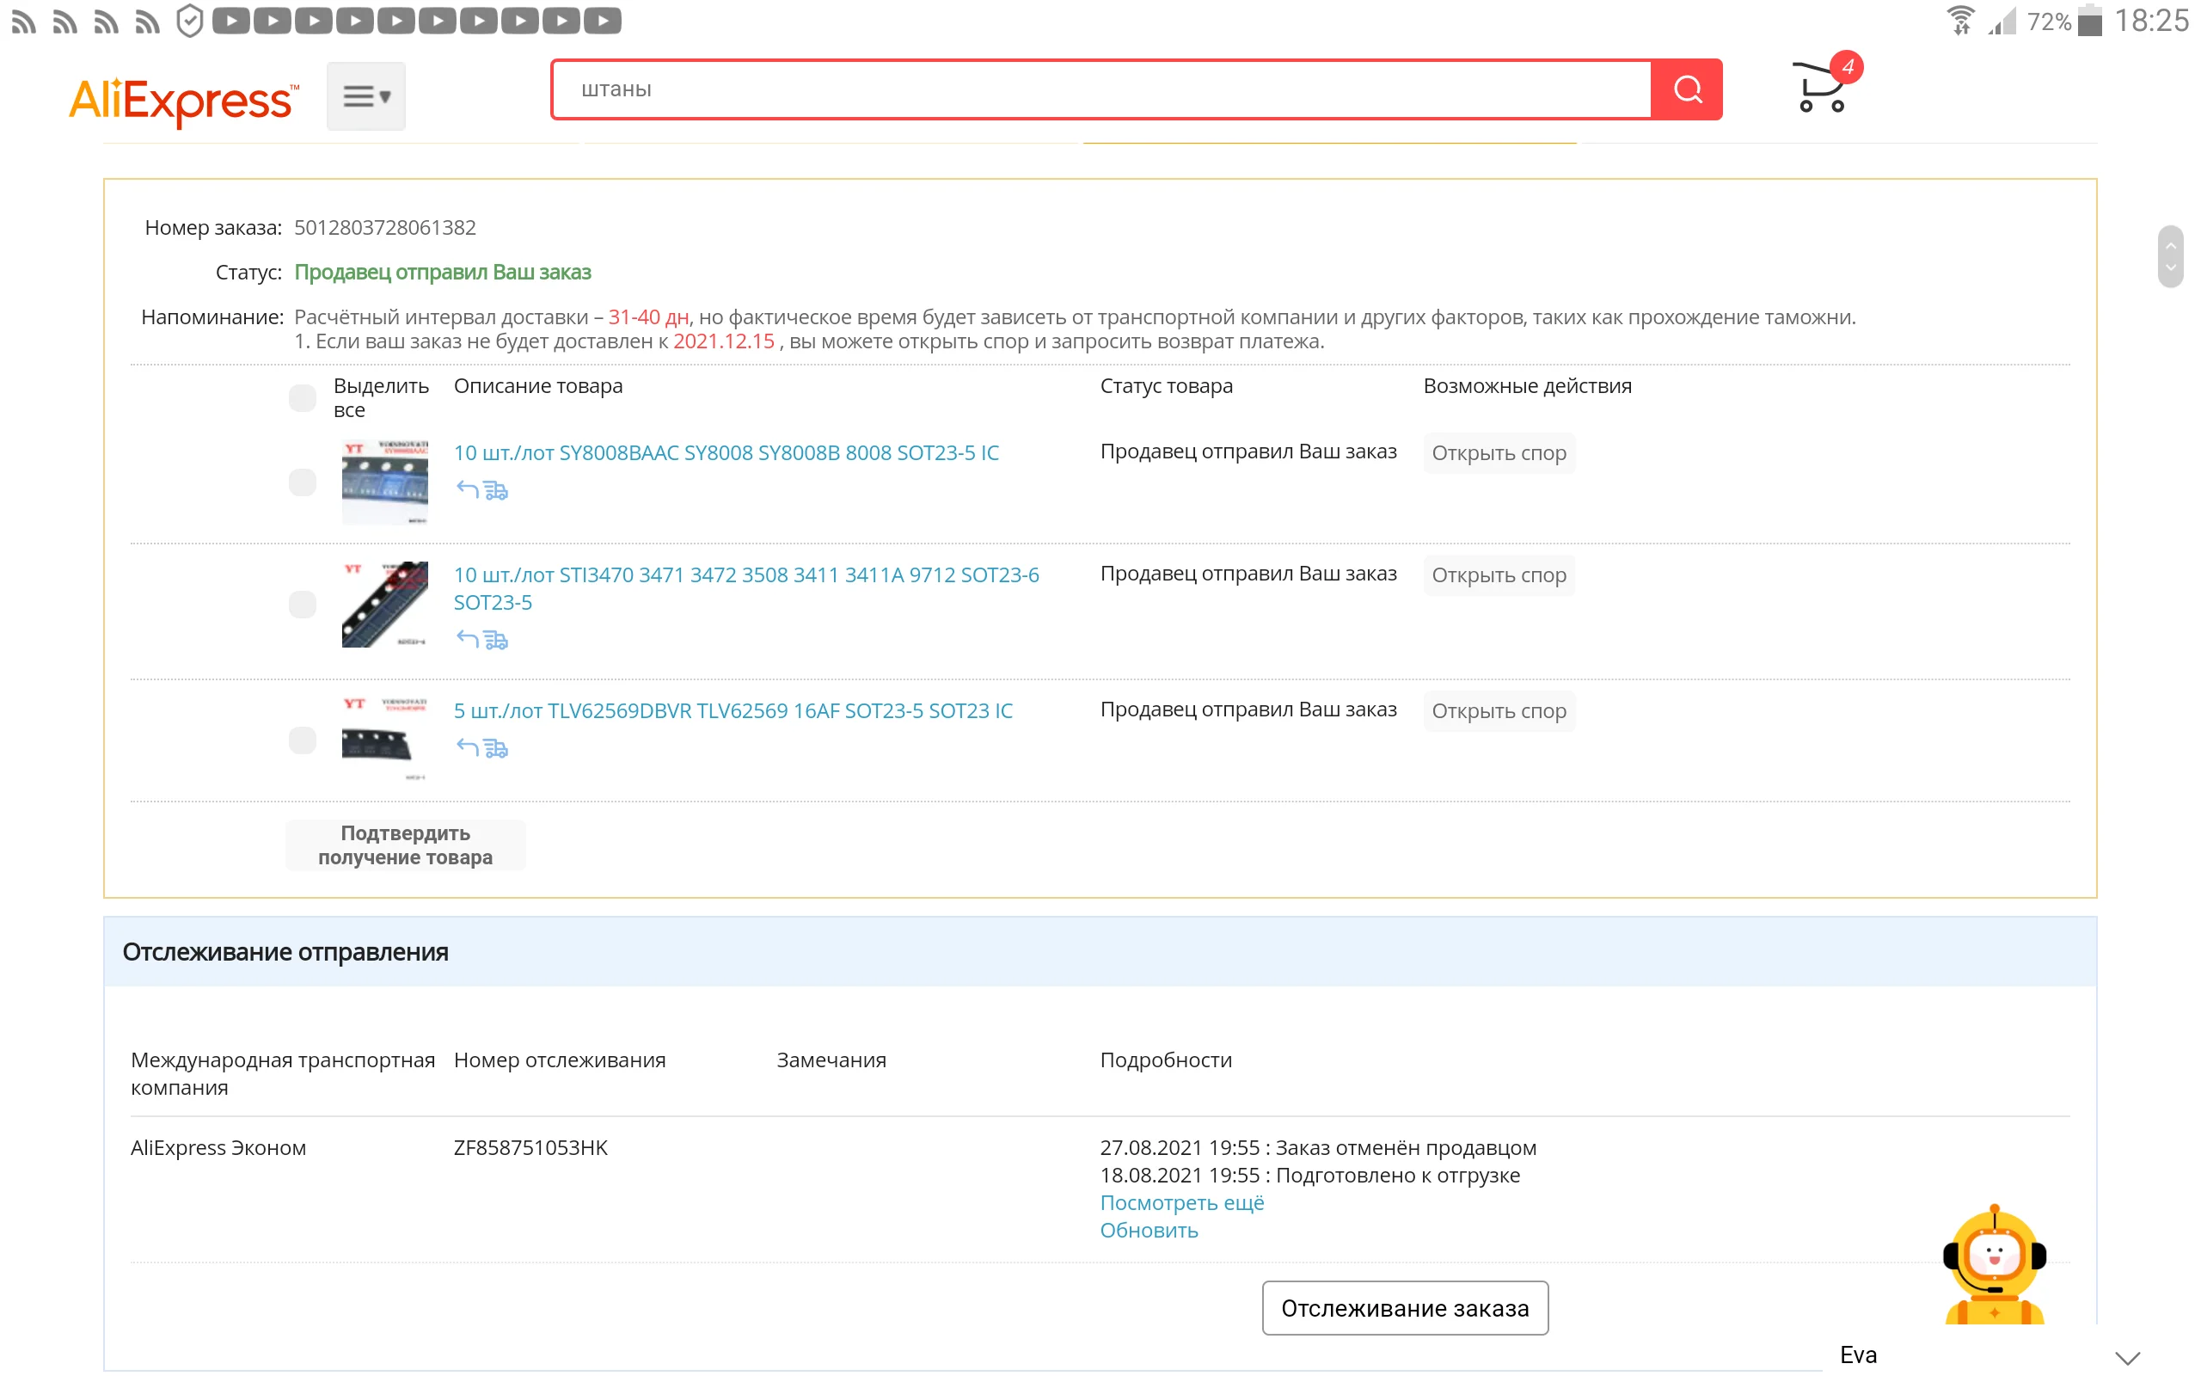
Task: Click 'Открыть спор' for STI3470 item
Action: click(x=1498, y=575)
